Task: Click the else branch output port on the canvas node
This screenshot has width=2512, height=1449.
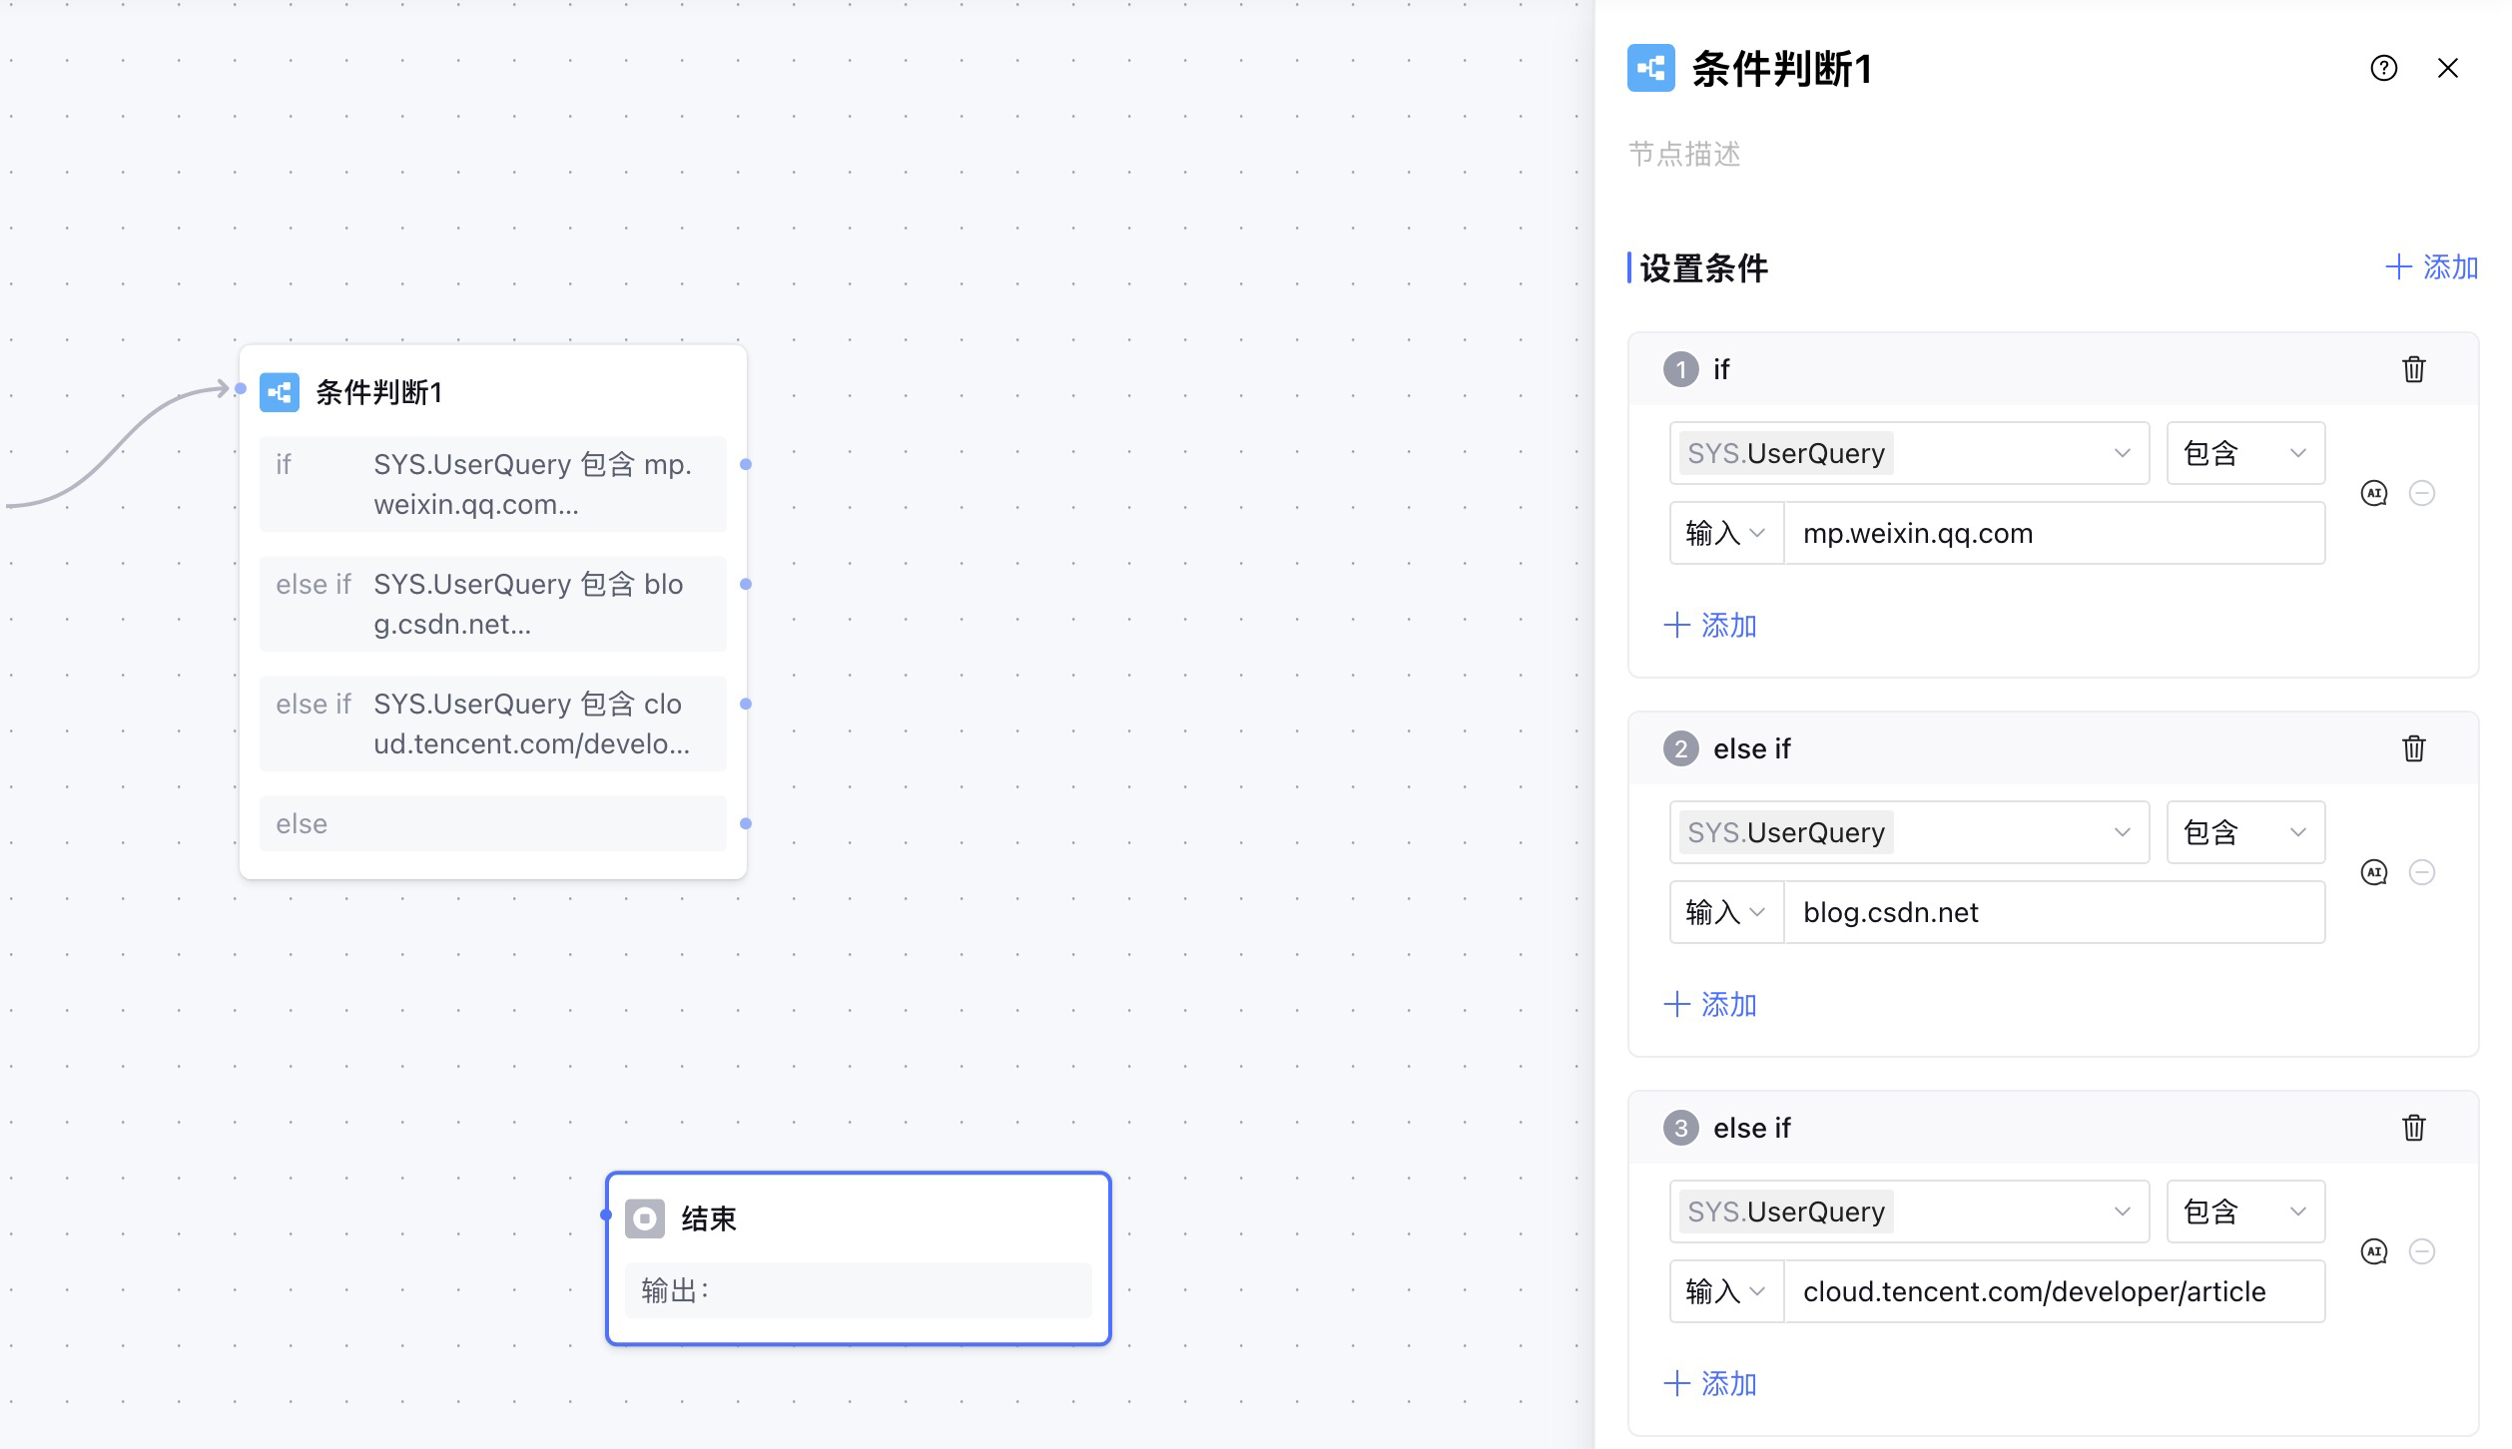Action: [746, 823]
